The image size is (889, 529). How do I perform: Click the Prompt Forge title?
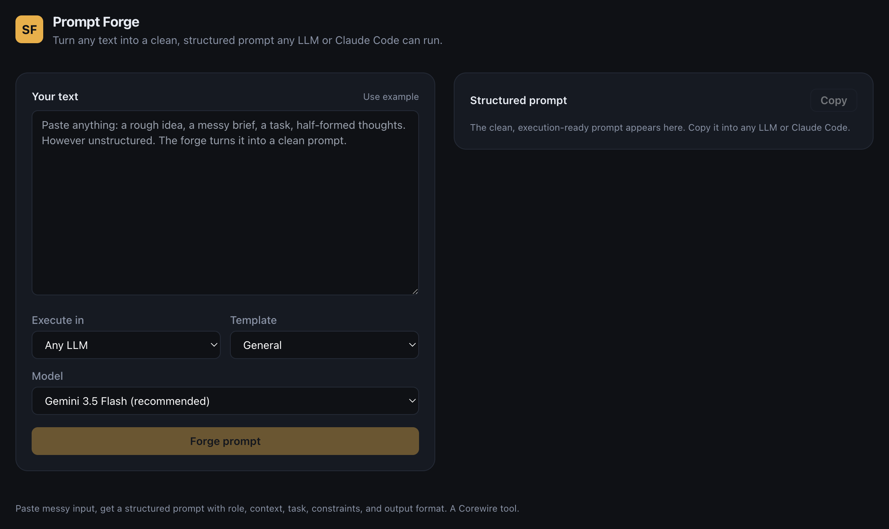[96, 22]
